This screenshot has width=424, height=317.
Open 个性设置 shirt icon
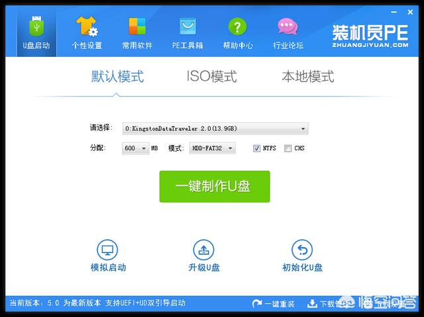coord(87,26)
